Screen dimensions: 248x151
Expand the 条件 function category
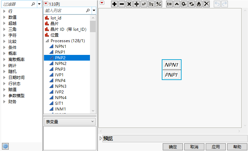point(4,47)
